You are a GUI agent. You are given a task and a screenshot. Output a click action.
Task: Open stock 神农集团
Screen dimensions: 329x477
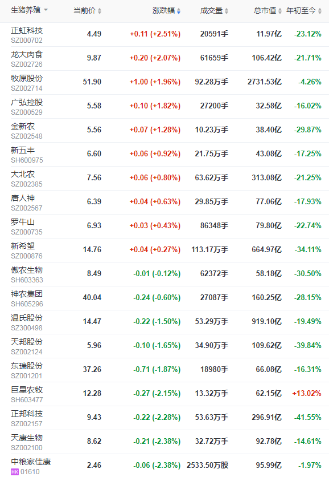[x=27, y=294]
